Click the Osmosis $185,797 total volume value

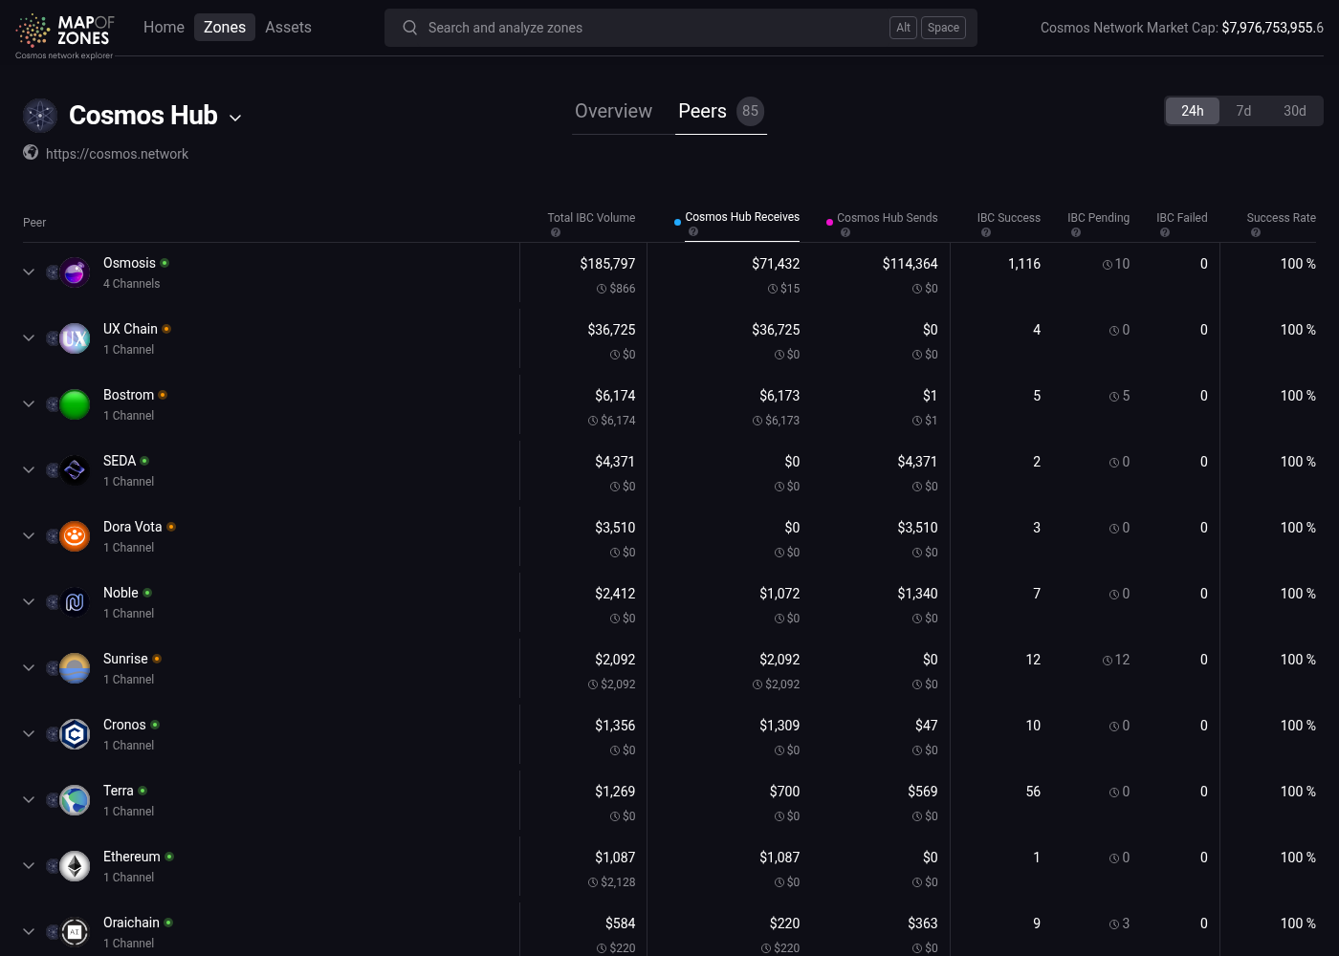pyautogui.click(x=607, y=264)
